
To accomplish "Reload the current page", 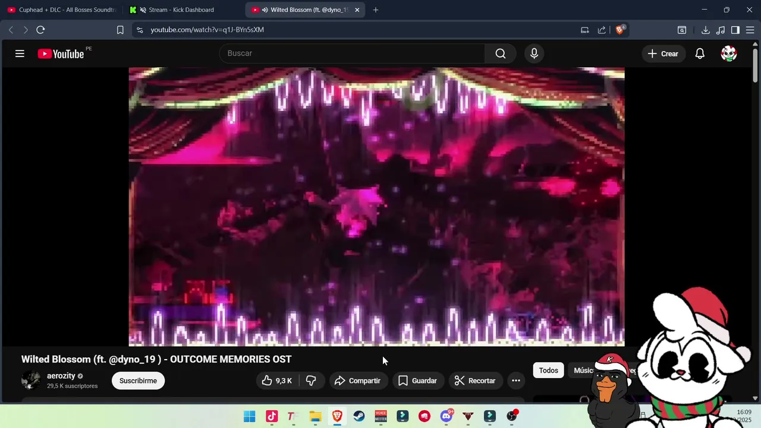I will pos(40,30).
